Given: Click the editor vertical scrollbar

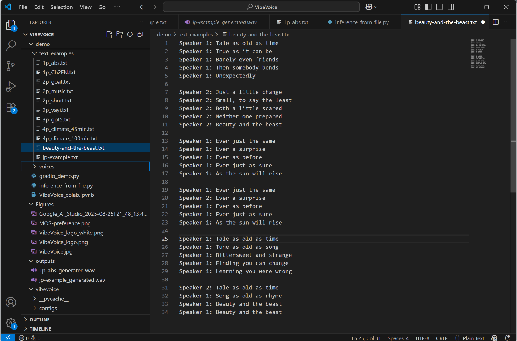Looking at the screenshot, I should click(513, 116).
